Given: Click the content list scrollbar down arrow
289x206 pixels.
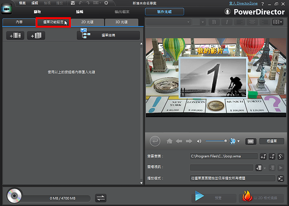Looking at the screenshot, I should point(141,183).
